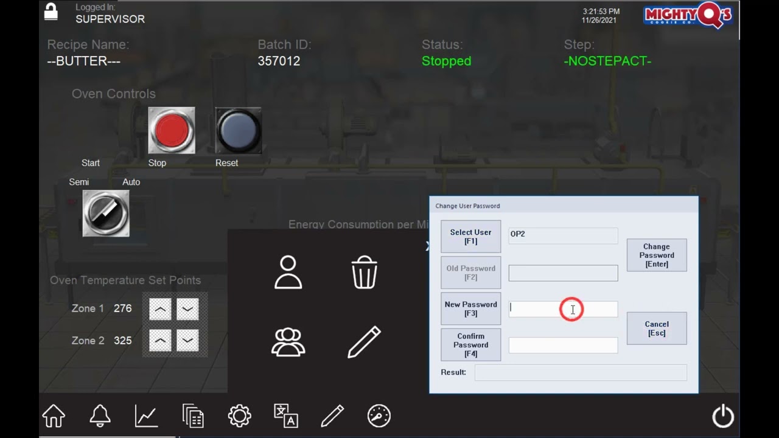Click the Result output field
Image resolution: width=779 pixels, height=438 pixels.
click(x=581, y=372)
